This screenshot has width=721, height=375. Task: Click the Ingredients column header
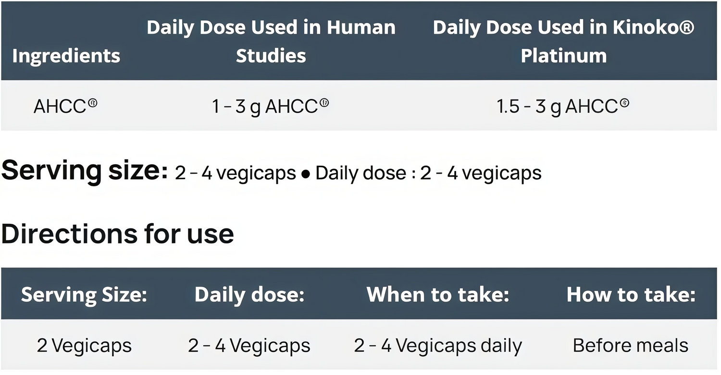66,56
